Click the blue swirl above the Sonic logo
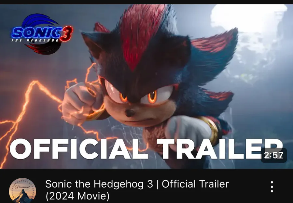The width and height of the screenshot is (293, 203). click(40, 20)
